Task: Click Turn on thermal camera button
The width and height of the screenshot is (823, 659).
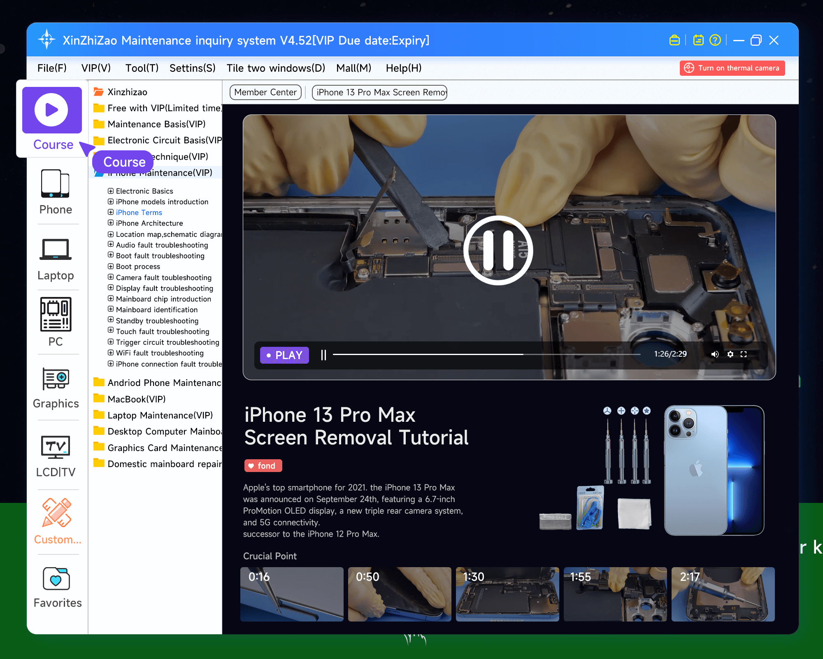Action: click(732, 68)
